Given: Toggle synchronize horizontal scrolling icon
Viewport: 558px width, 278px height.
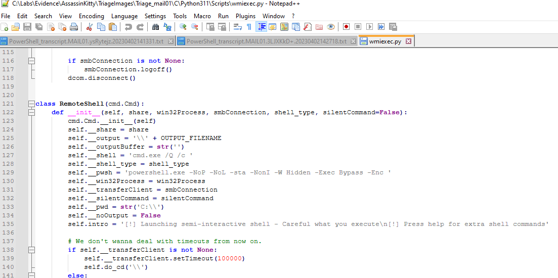Looking at the screenshot, I should tap(222, 27).
